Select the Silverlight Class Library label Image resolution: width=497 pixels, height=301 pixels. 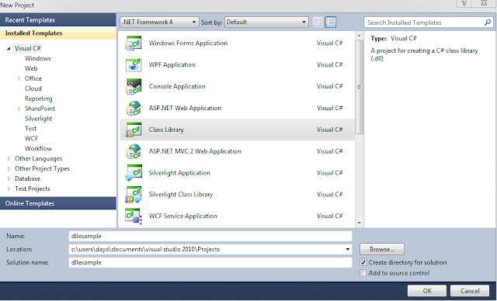pyautogui.click(x=181, y=195)
